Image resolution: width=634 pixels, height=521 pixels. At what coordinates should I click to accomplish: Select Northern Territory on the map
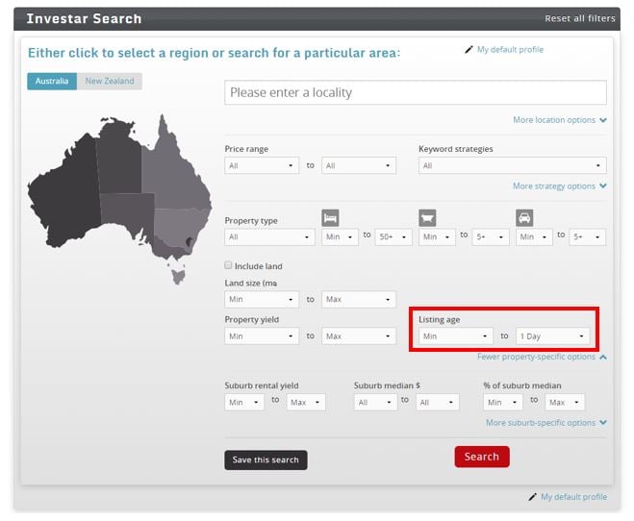119,161
